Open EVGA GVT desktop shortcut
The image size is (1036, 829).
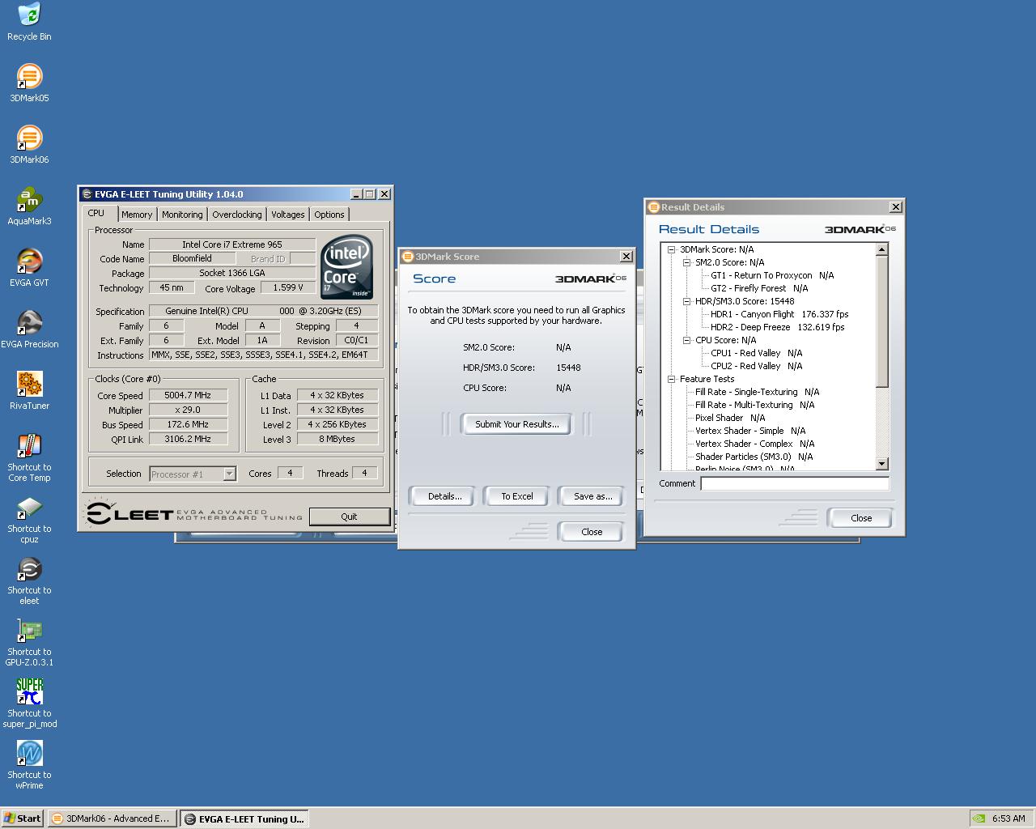point(29,268)
